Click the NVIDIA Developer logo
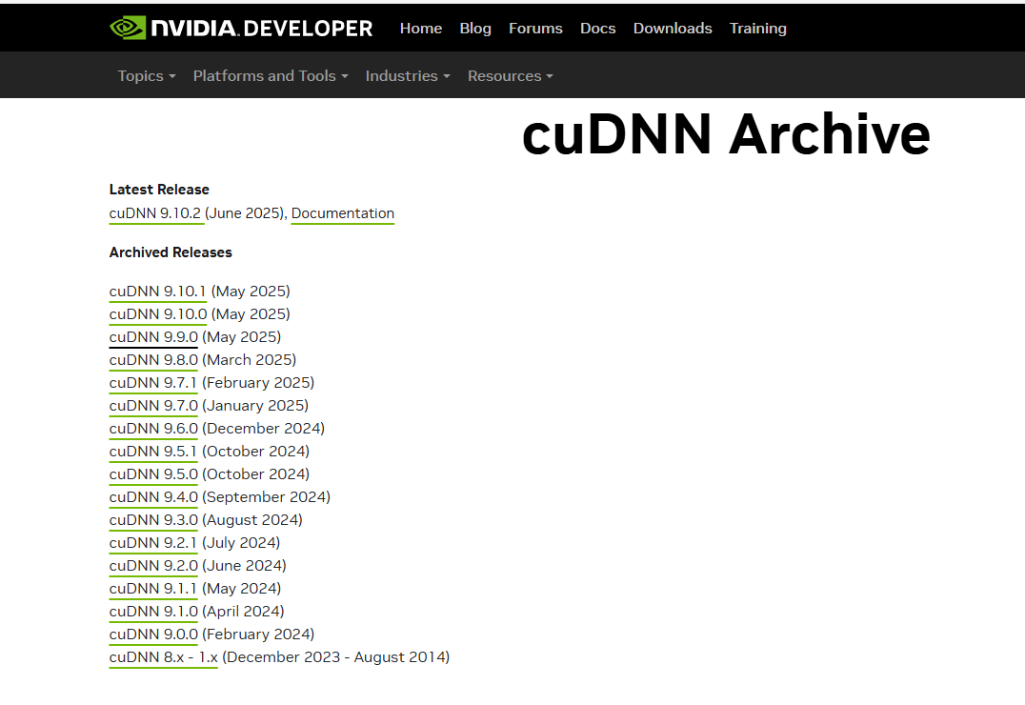 click(241, 29)
